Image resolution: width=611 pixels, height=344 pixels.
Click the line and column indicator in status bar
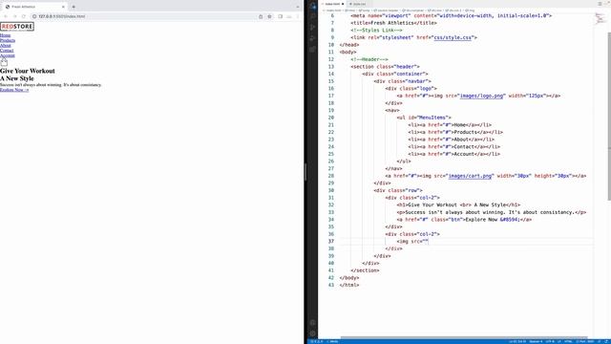click(517, 342)
